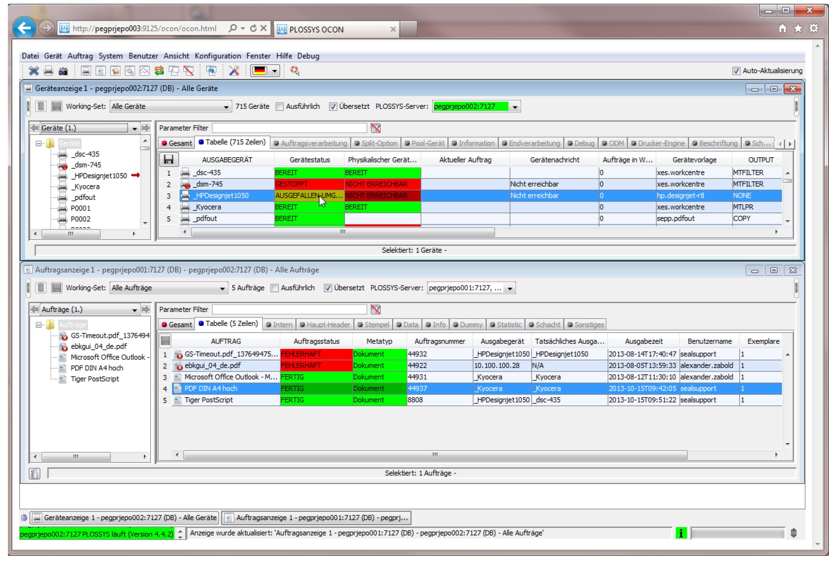The width and height of the screenshot is (829, 562).
Task: Enable Ausführlich checkbox in Geräteanzeige
Action: [280, 107]
